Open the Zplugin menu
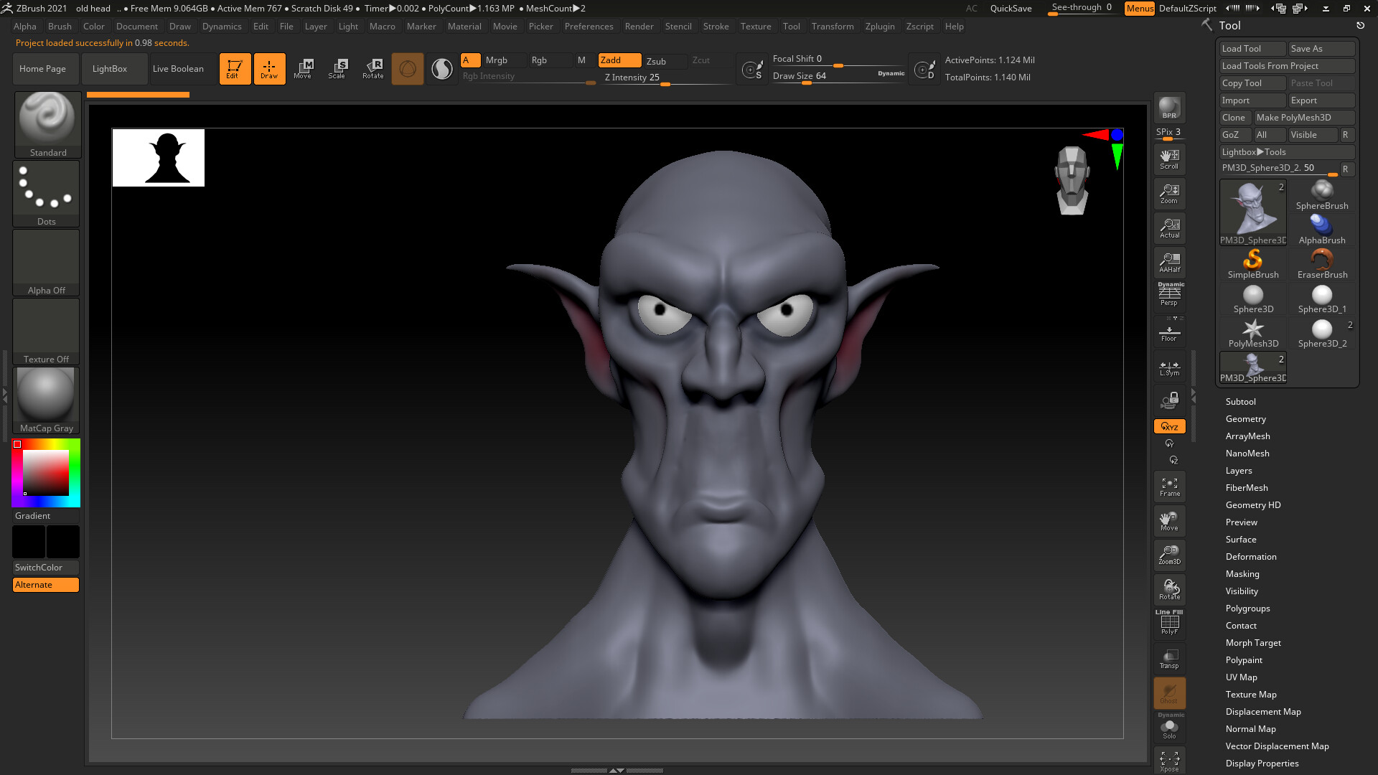 881,27
